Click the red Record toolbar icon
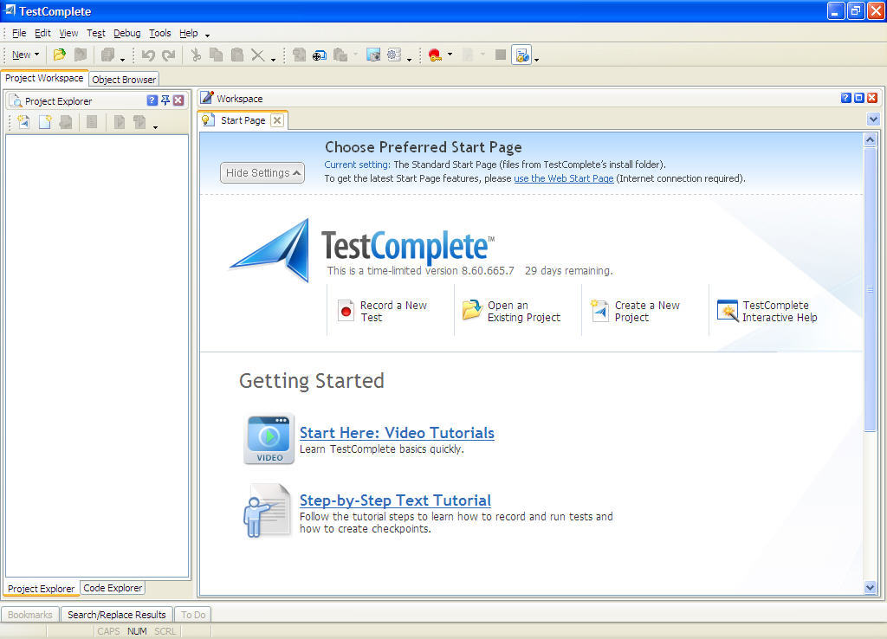887x639 pixels. click(x=435, y=55)
